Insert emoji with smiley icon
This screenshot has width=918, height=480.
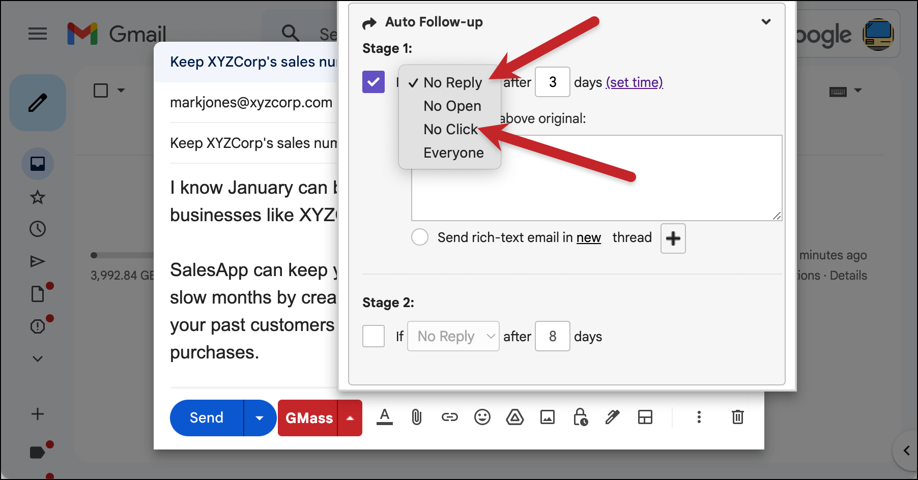point(482,417)
